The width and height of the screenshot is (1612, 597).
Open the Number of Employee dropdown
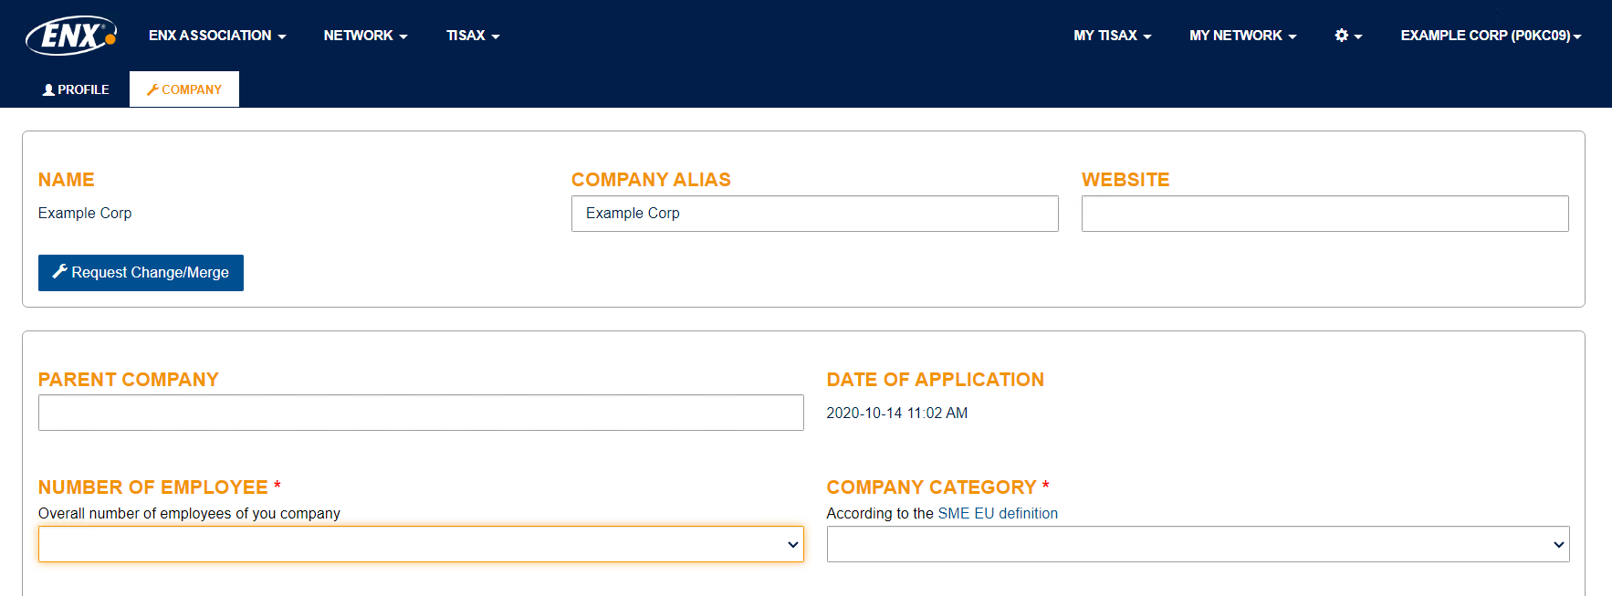pyautogui.click(x=421, y=544)
